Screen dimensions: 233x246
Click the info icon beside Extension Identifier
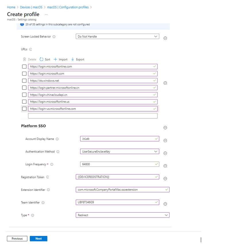coord(48,190)
